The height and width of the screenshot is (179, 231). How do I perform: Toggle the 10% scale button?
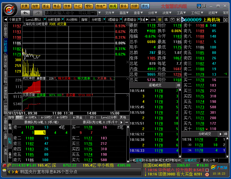[153, 19]
